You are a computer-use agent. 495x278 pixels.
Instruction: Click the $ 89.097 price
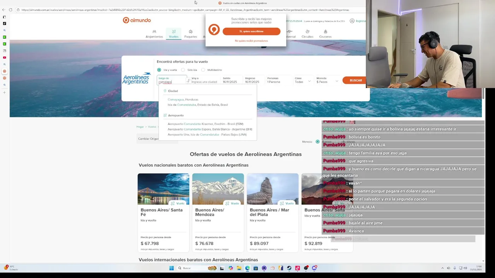click(259, 243)
